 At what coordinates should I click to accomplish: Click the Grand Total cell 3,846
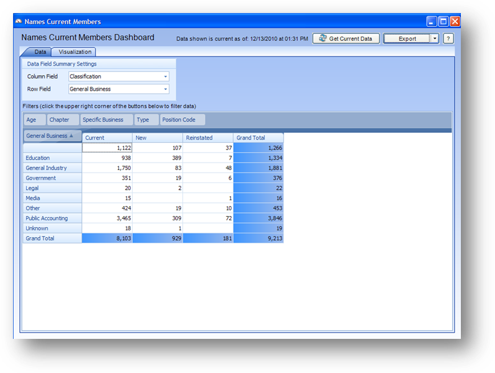click(x=258, y=218)
